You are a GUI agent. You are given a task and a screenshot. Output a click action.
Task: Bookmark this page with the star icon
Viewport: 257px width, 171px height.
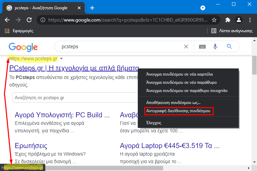(214, 20)
